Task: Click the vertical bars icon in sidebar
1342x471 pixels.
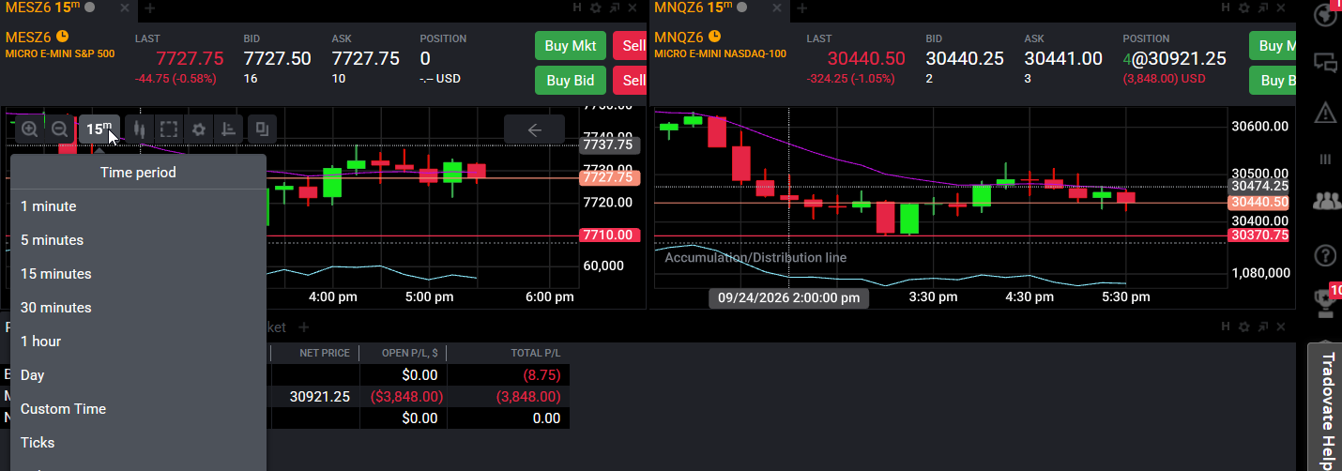Action: (x=1326, y=160)
